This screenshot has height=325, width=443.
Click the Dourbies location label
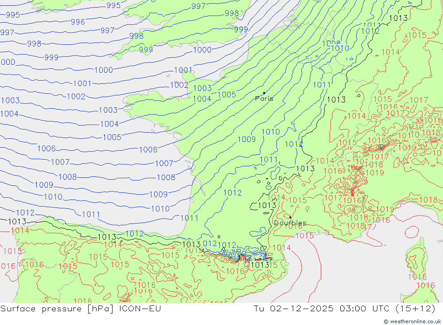coord(290,223)
